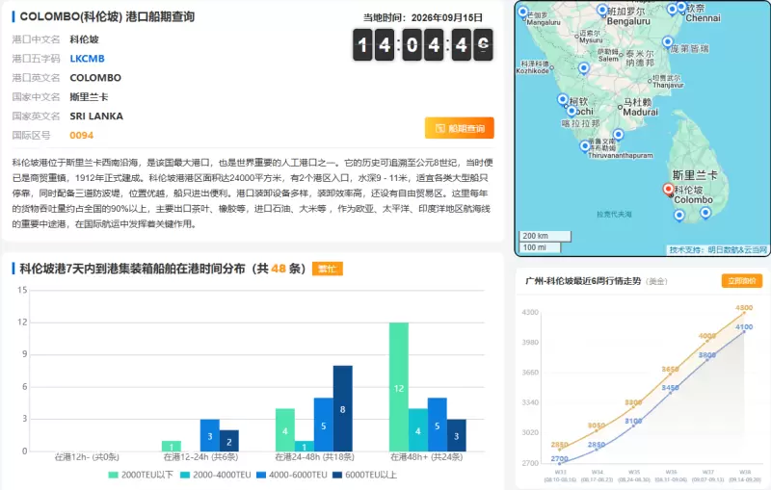Click the 立即询价 button

click(x=742, y=281)
